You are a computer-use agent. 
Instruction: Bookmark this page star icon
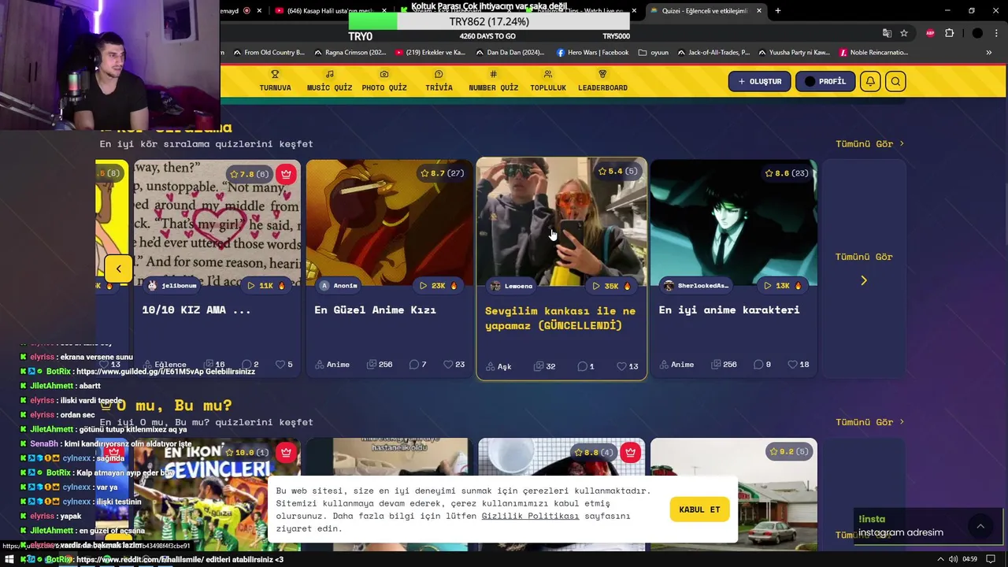coord(904,33)
